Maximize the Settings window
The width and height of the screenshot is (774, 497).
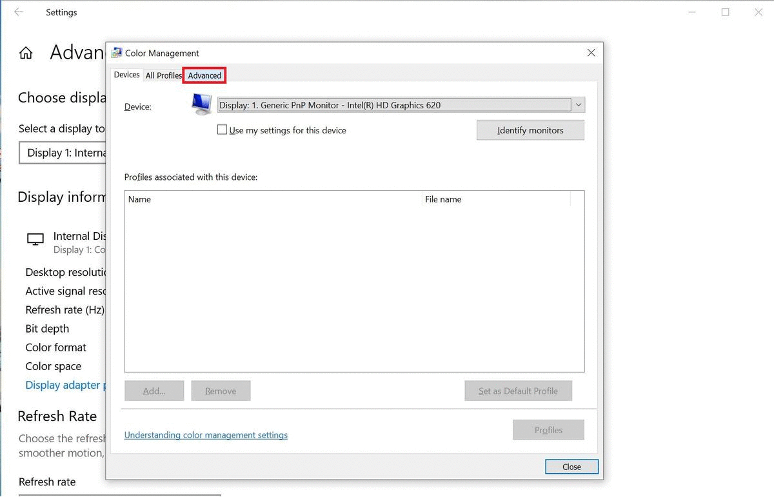725,12
